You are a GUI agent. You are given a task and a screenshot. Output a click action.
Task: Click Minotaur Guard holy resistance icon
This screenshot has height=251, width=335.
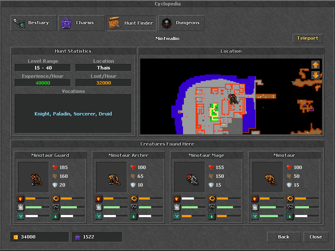point(56,199)
